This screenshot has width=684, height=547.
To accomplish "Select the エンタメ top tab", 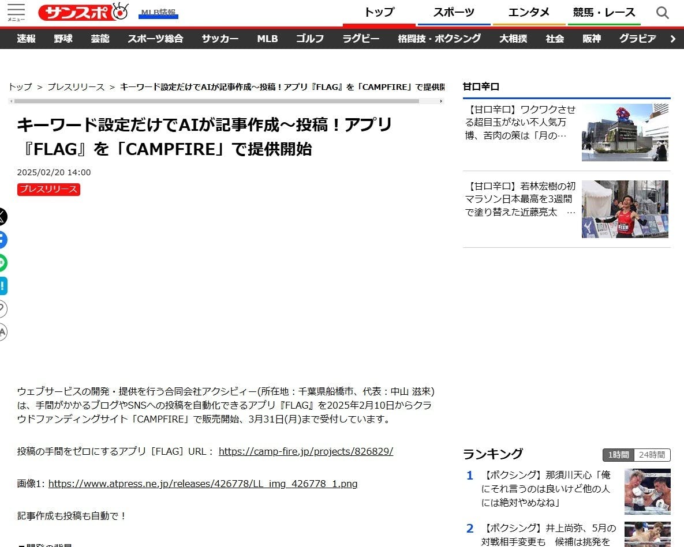I will click(528, 13).
